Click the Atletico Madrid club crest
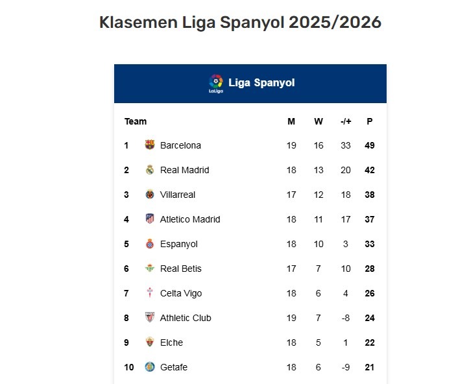This screenshot has width=469, height=384. [x=150, y=219]
